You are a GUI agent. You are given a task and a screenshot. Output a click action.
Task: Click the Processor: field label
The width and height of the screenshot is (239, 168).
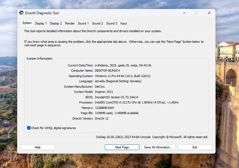point(86,103)
